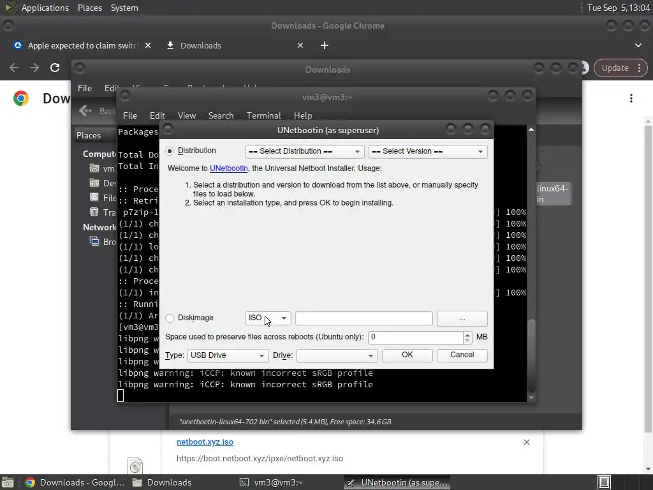Click the browse '...' button for disk image

(x=462, y=318)
